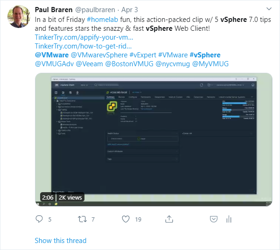Click the like count 19
280x250 pixels.
138,219
